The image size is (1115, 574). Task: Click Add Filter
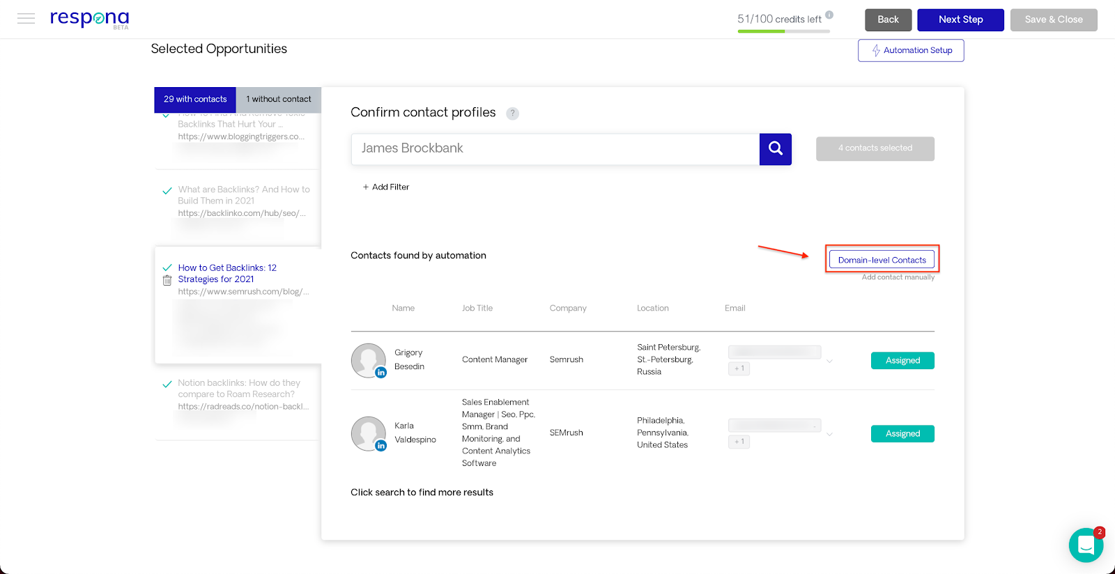tap(386, 187)
